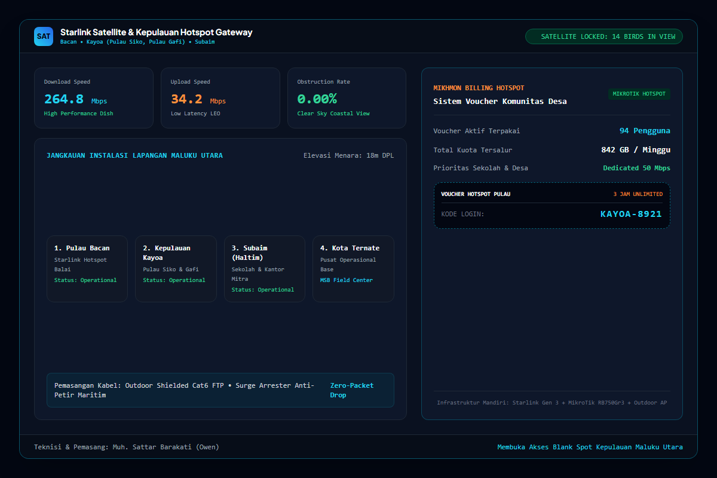717x478 pixels.
Task: Open the Kepulauan Kayoa site card
Action: [x=176, y=269]
